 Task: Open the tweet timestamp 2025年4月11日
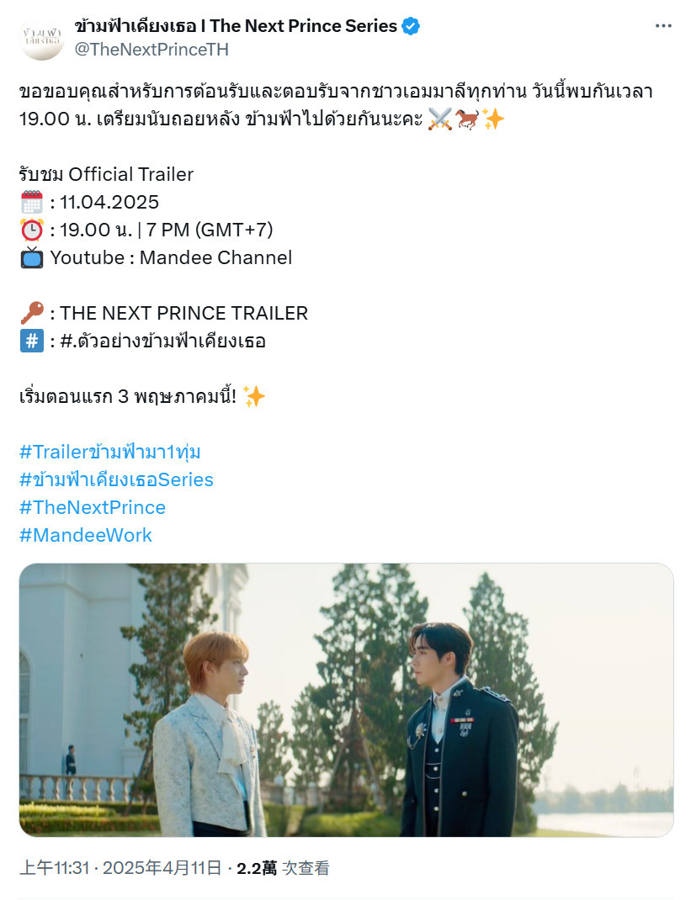coord(162,868)
